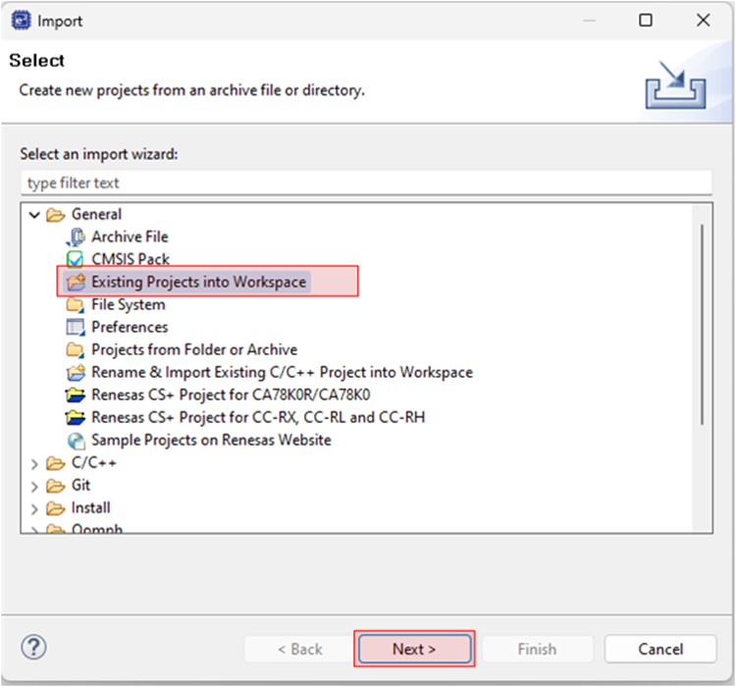Image resolution: width=736 pixels, height=687 pixels.
Task: Expand the Install category
Action: tap(34, 509)
